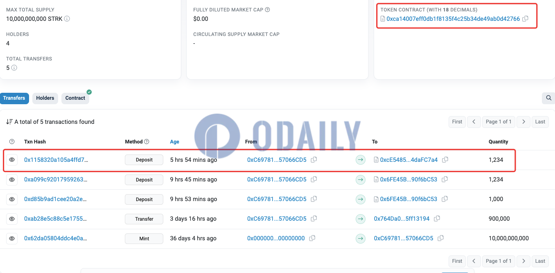Open transaction hash 0xab28e5c88c5e1755...
Image resolution: width=555 pixels, height=273 pixels.
(56, 219)
